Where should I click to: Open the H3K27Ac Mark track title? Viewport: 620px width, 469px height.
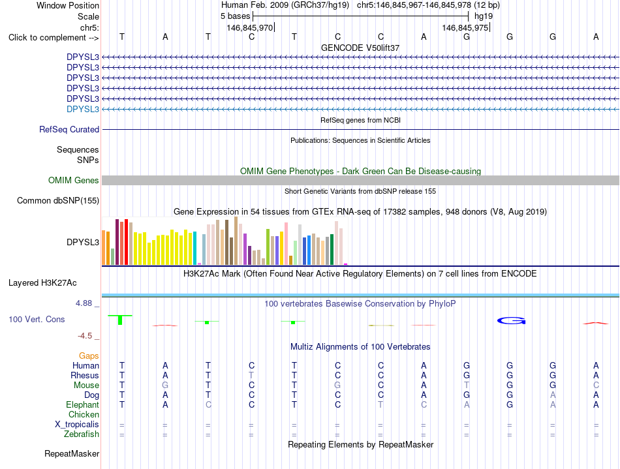point(360,274)
